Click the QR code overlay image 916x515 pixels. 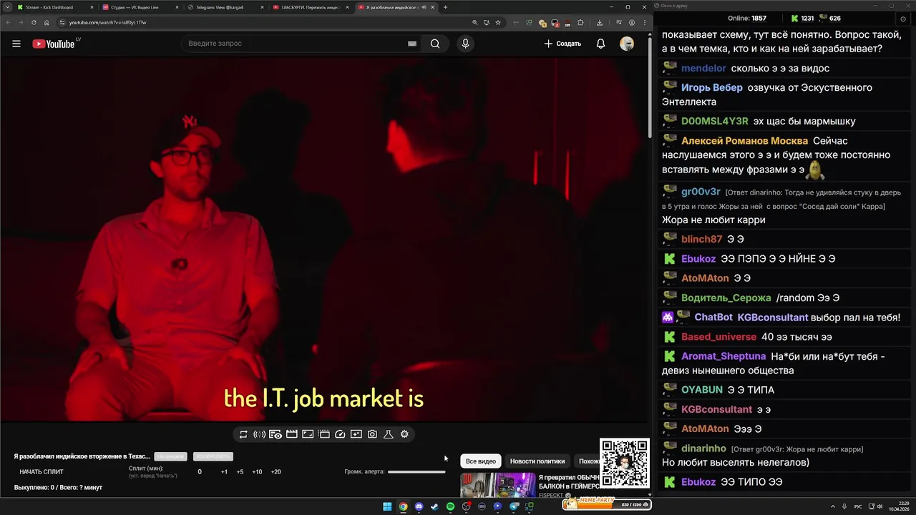(624, 463)
